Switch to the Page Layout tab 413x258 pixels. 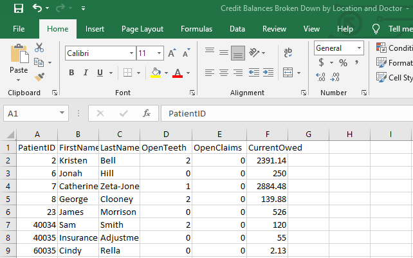(142, 29)
